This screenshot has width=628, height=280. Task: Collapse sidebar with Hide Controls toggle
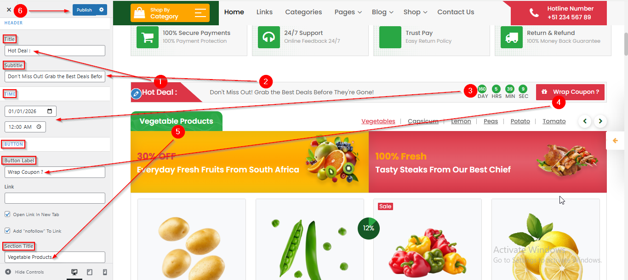24,272
